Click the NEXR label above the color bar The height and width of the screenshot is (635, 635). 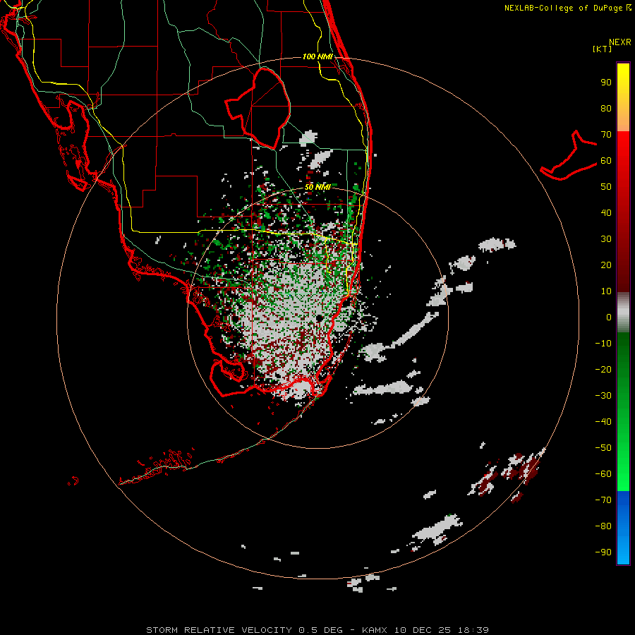point(620,42)
